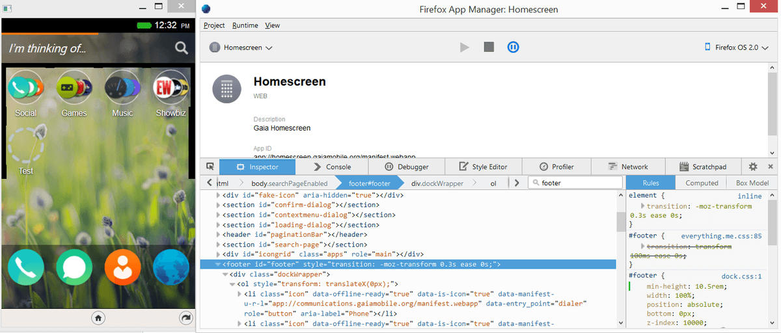Collapse the footer element node
This screenshot has height=333, width=781.
pyautogui.click(x=219, y=265)
